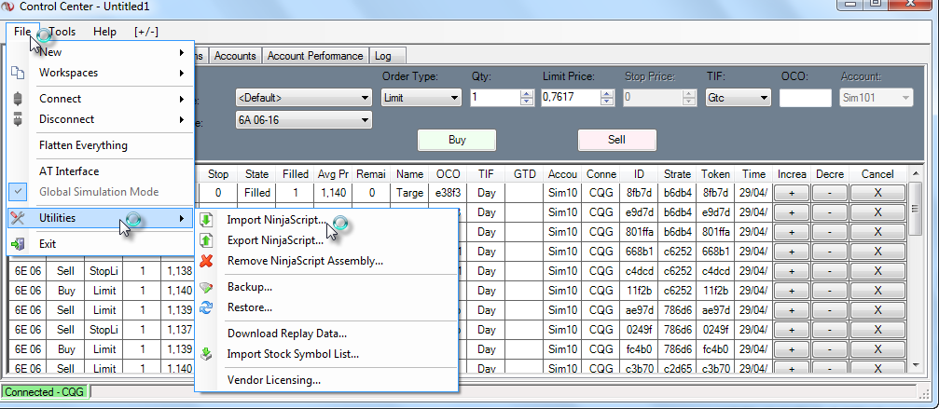This screenshot has width=939, height=409.
Task: Decrease order with ID e9d7d
Action: 829,212
